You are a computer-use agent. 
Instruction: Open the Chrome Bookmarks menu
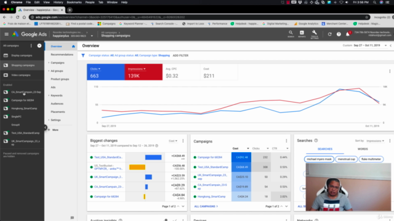[74, 2]
